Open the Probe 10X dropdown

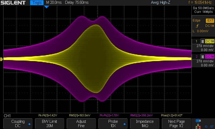pyautogui.click(x=113, y=124)
